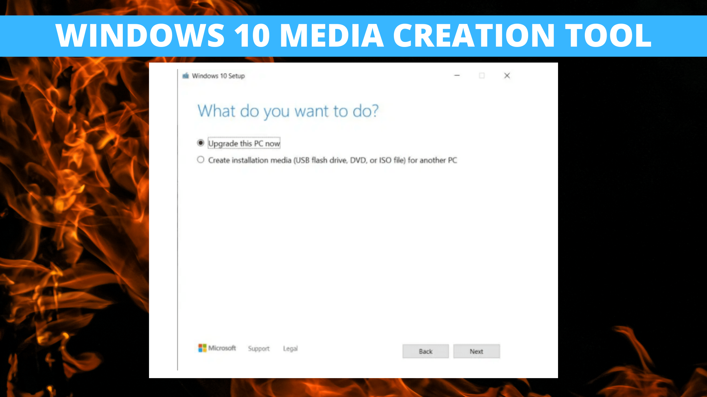Open the Support link
Screen dimensions: 707x397
(x=258, y=348)
